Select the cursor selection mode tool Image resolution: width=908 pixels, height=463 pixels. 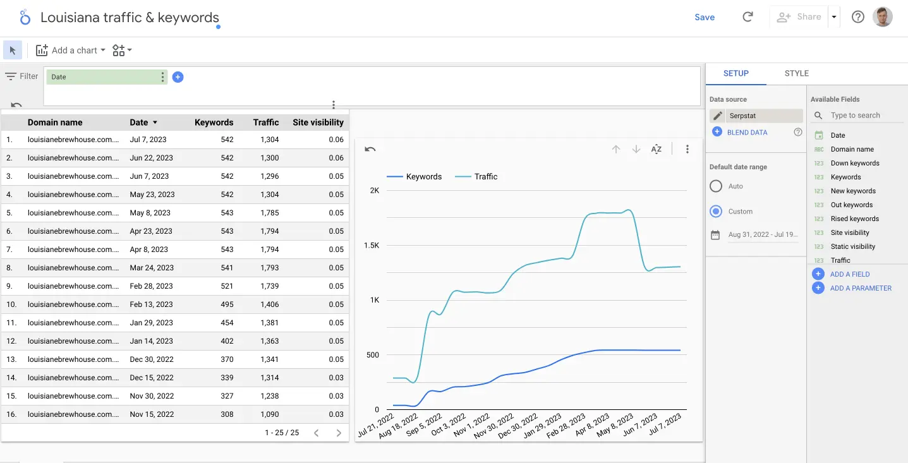pos(13,51)
